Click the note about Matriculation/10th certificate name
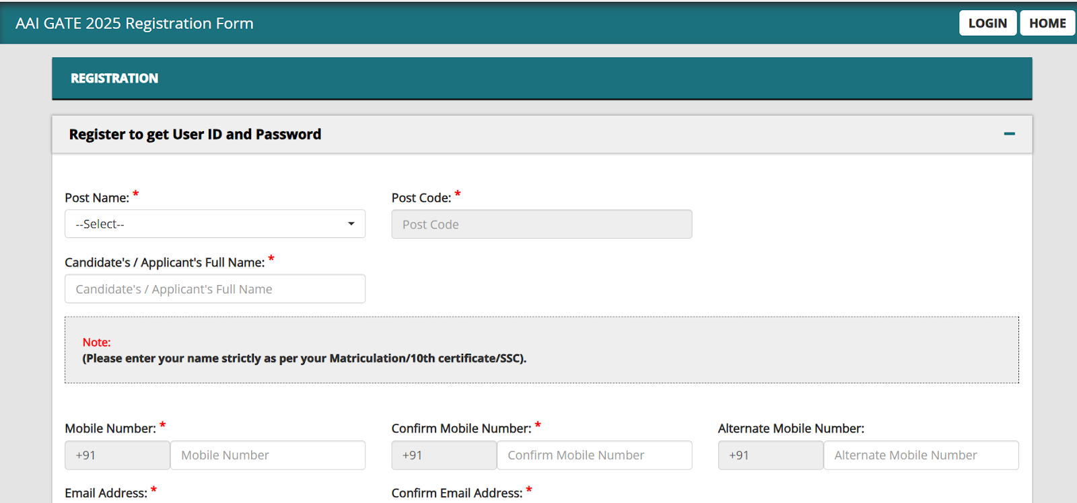Screen dimensions: 1077x503 (x=304, y=358)
